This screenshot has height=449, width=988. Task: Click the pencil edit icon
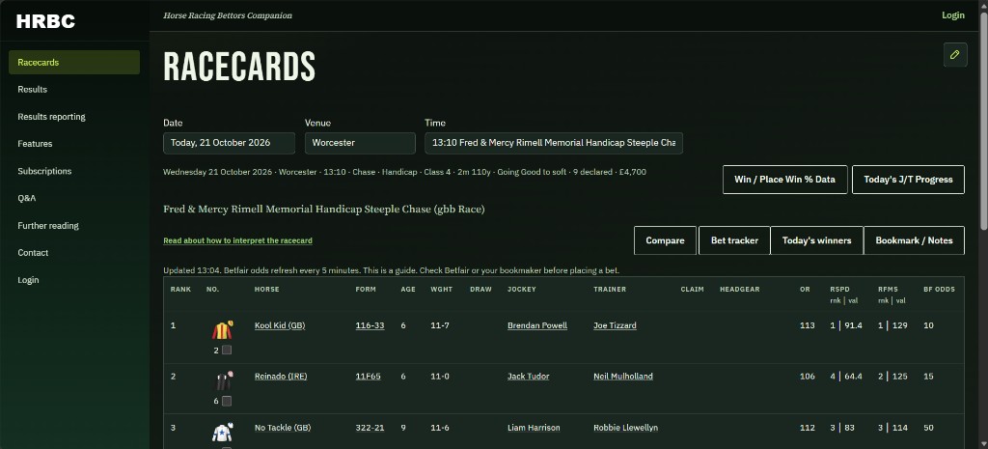click(x=954, y=55)
